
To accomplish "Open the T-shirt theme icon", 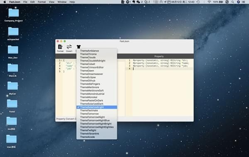I will pos(78,47).
